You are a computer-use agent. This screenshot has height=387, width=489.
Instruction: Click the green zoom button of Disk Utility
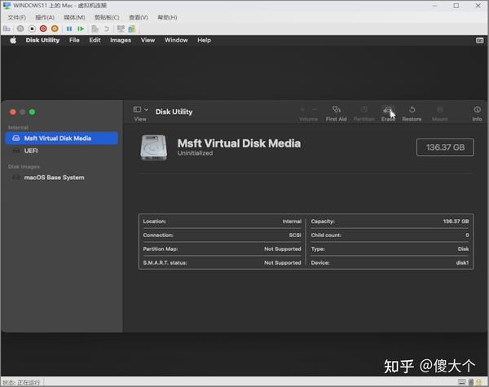(32, 112)
